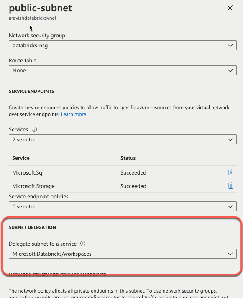Delete the Microsoft.Sql service endpoint
Screen dimensions: 243x298
click(x=230, y=172)
